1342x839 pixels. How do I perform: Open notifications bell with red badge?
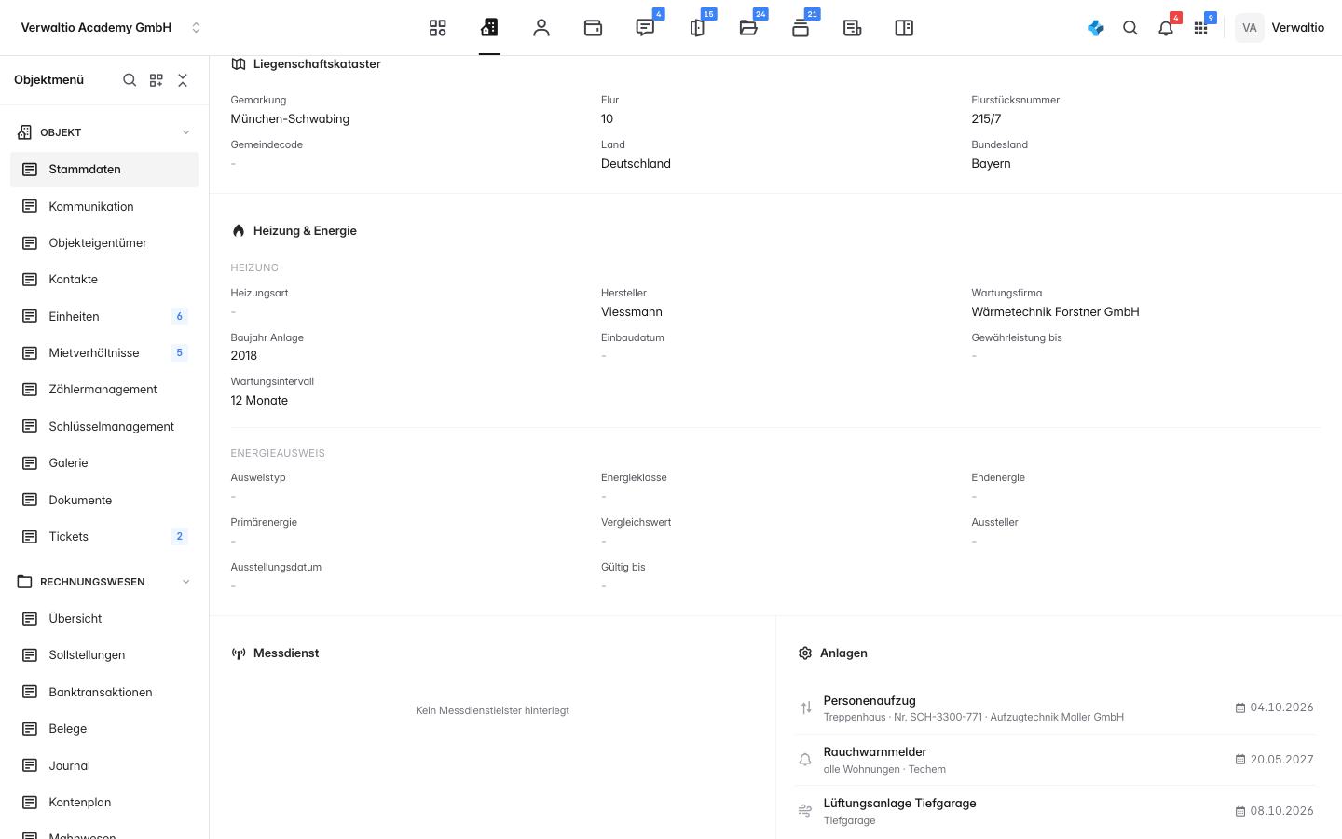(x=1166, y=28)
